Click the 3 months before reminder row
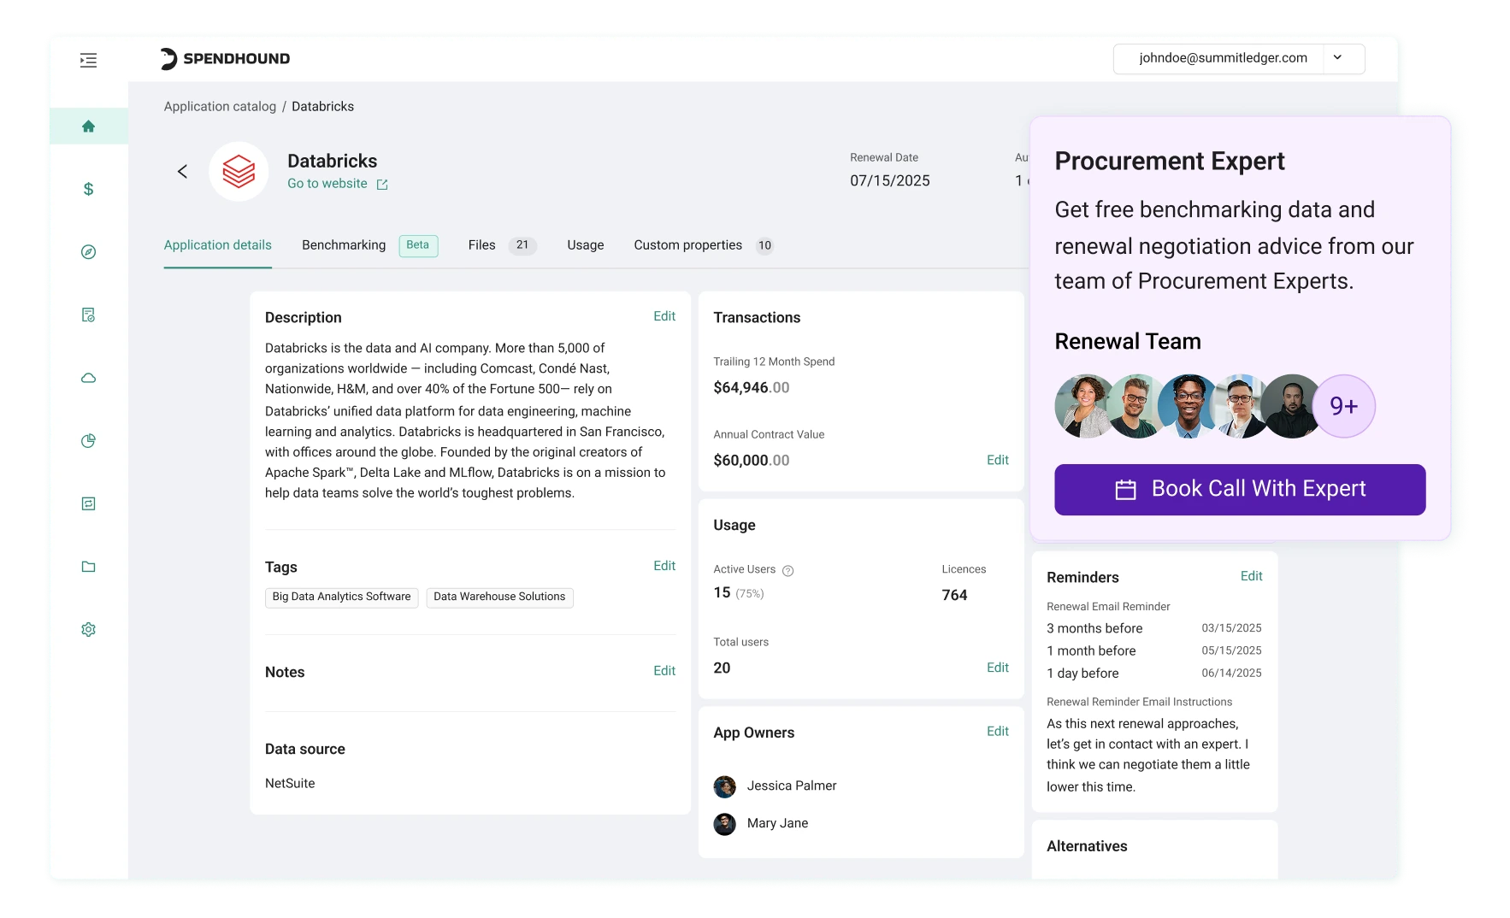The height and width of the screenshot is (918, 1510). point(1153,628)
